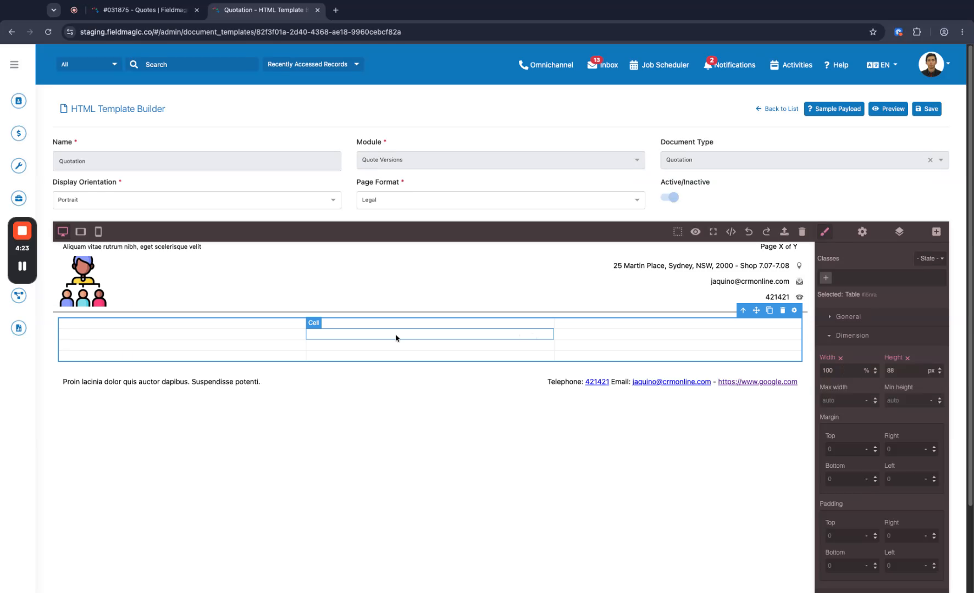Open Trait settings gear tab

[x=862, y=232]
